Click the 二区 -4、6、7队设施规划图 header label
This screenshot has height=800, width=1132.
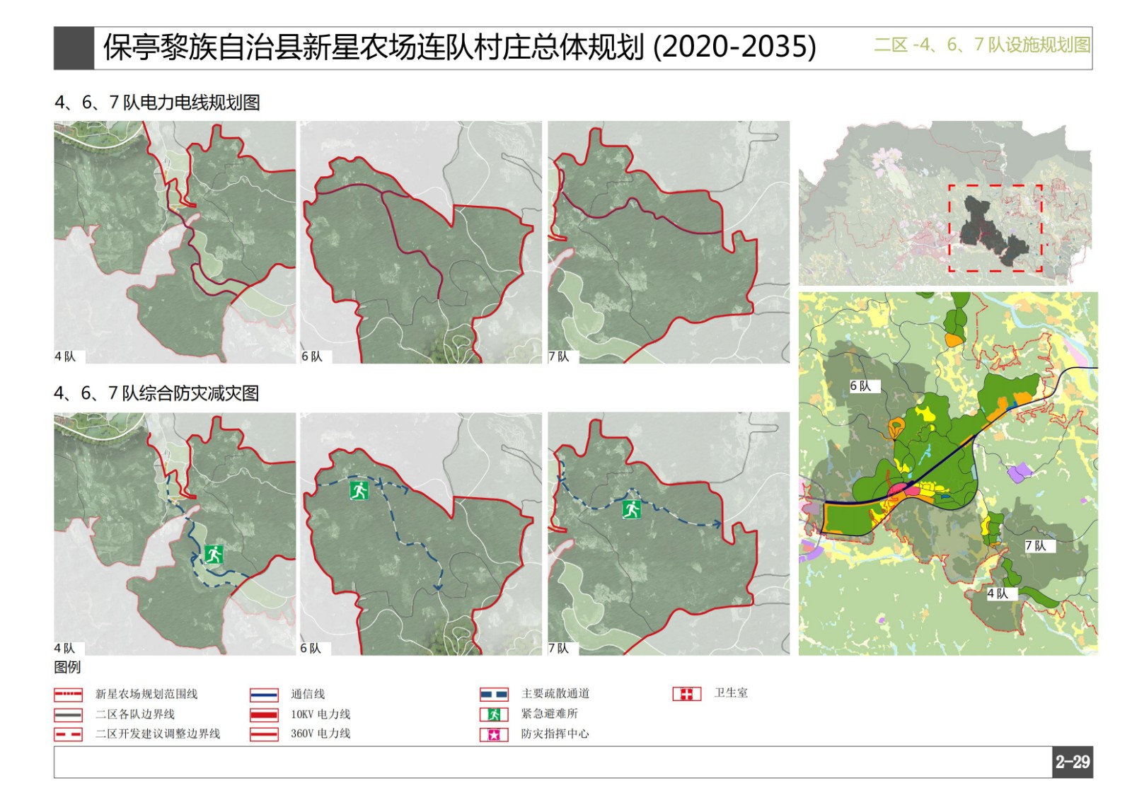pos(982,45)
